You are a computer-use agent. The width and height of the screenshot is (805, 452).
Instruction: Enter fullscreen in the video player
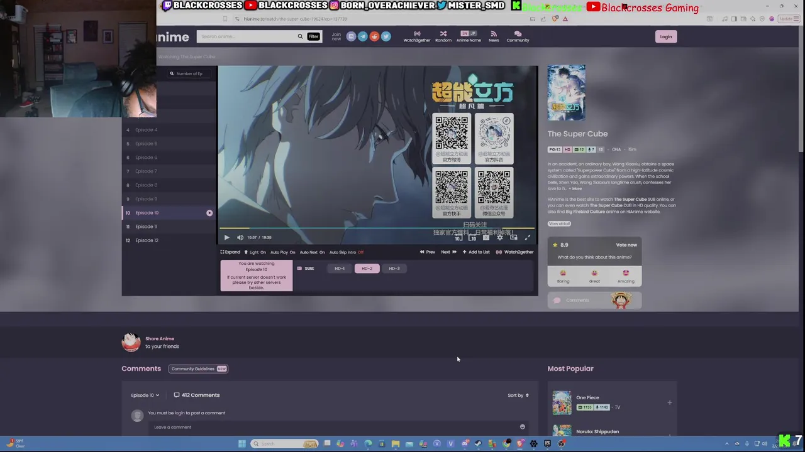528,238
